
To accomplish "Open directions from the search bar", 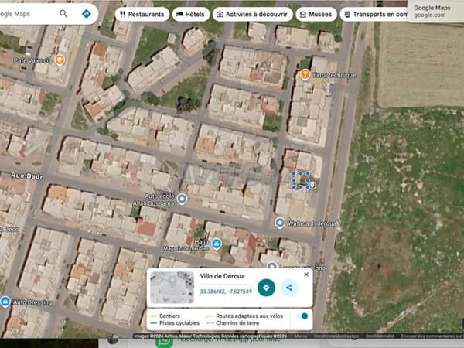I will (x=87, y=14).
